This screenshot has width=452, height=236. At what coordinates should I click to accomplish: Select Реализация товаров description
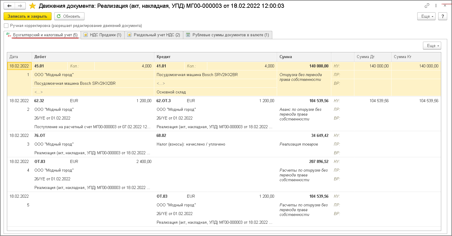[299, 144]
